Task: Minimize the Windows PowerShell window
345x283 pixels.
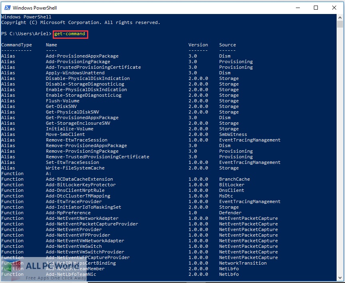Action: pos(298,8)
